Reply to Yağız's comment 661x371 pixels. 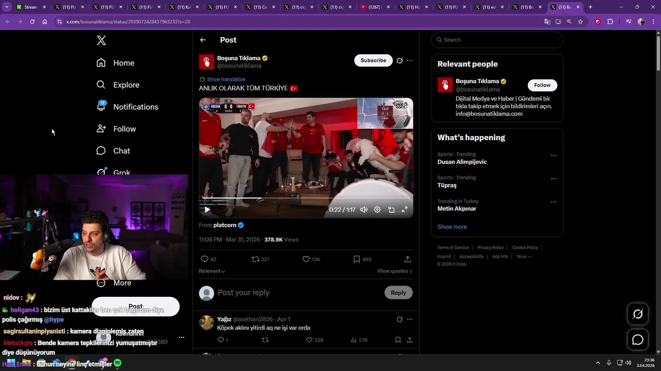(223, 340)
